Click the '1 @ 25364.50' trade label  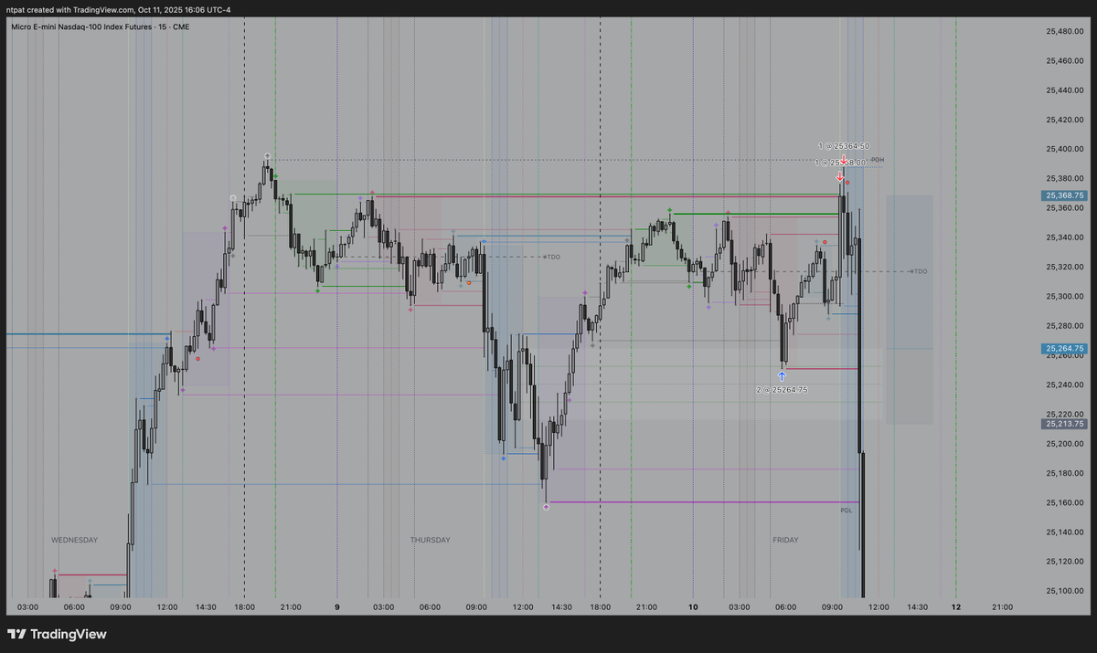[843, 146]
